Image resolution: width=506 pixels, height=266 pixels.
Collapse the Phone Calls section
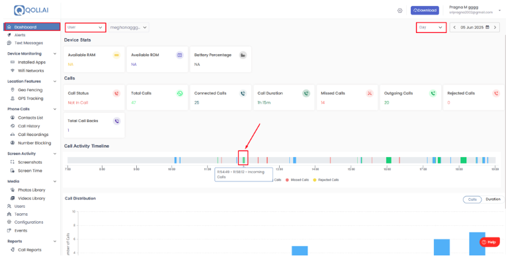tap(54, 109)
